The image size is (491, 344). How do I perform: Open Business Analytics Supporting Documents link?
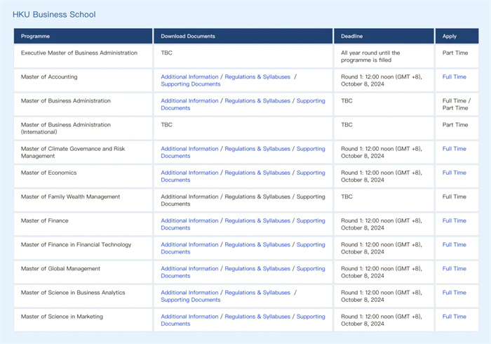tap(191, 300)
